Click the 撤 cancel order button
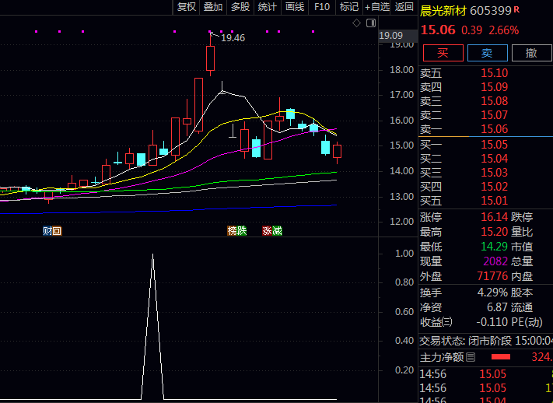Screen dimensions: 553x403 532,53
